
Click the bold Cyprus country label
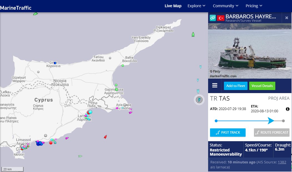point(44,100)
